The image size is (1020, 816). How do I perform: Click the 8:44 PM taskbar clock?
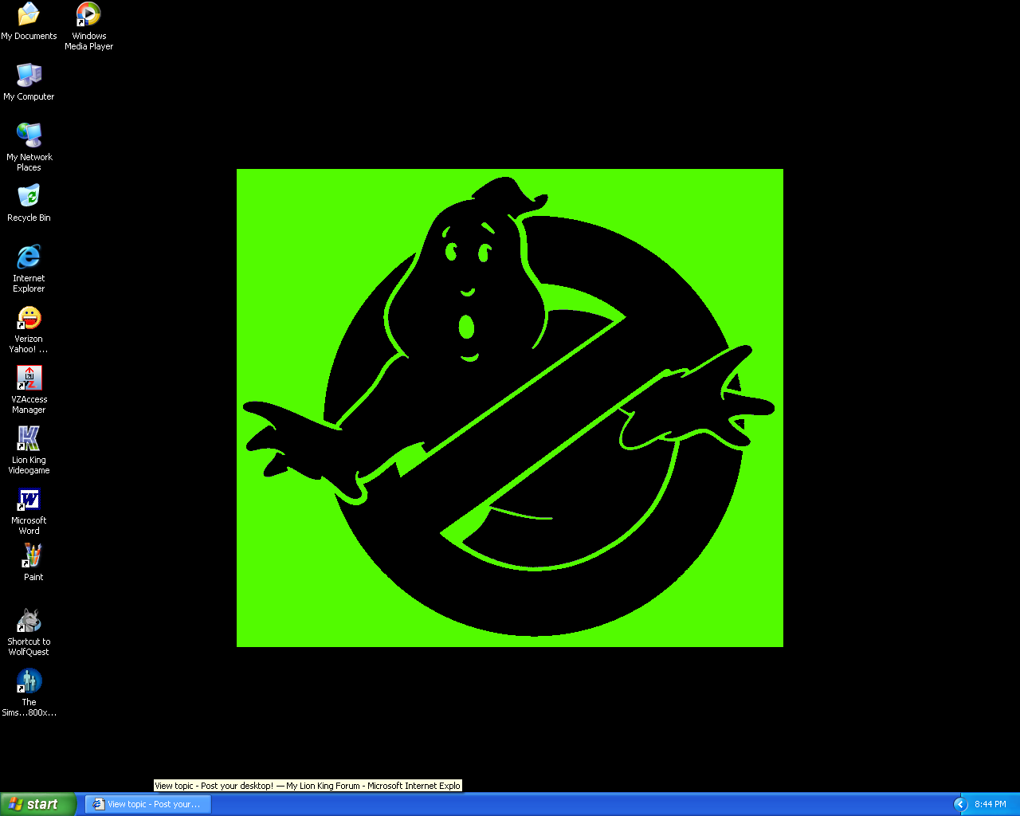[991, 804]
